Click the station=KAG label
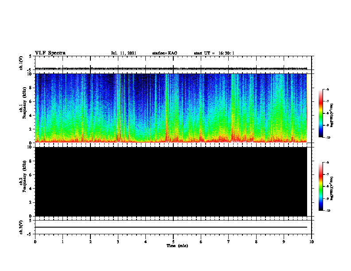351x271 pixels. pos(165,53)
